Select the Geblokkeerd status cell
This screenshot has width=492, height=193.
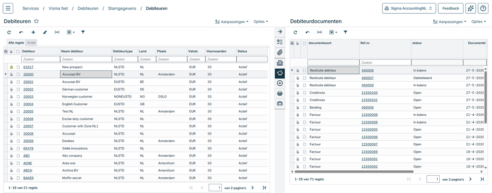pyautogui.click(x=437, y=78)
